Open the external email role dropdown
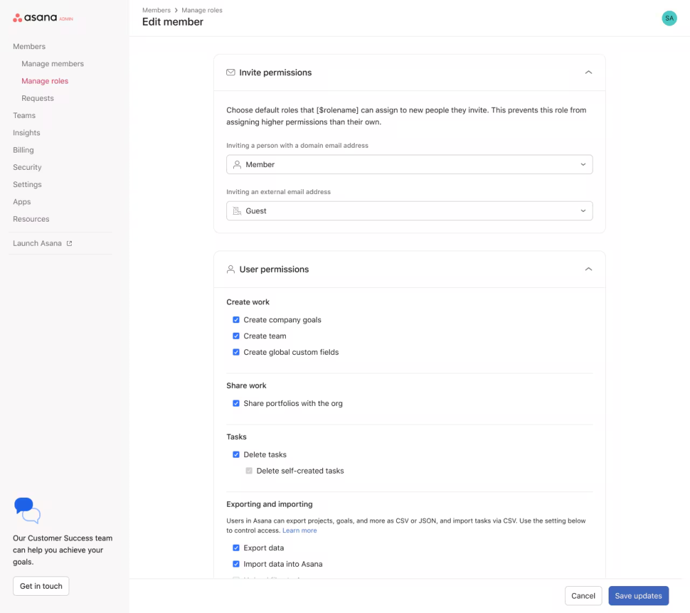 409,211
